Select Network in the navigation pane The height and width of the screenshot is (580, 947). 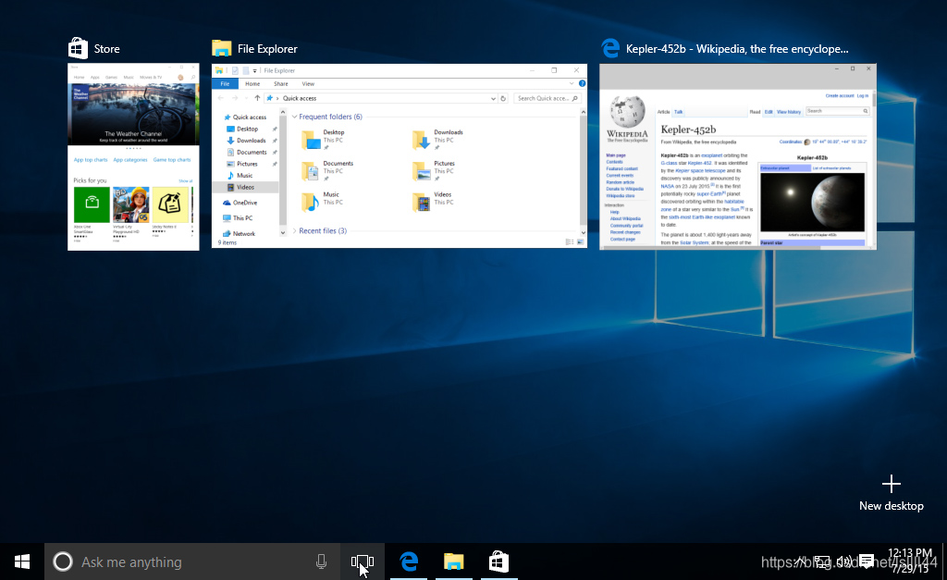pyautogui.click(x=240, y=234)
